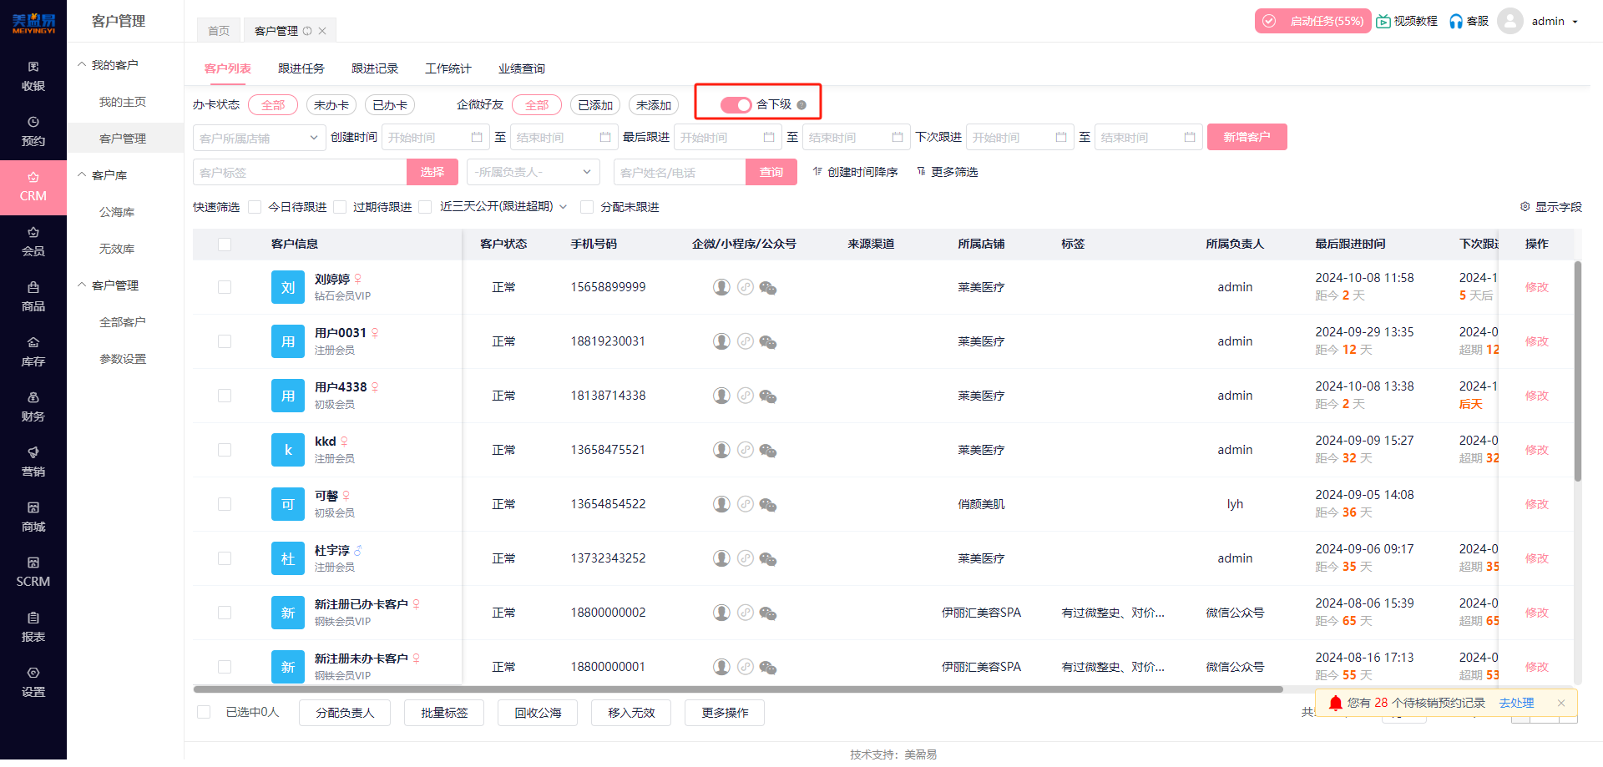Open the 客服 customer service panel
This screenshot has height=767, width=1603.
click(1468, 21)
